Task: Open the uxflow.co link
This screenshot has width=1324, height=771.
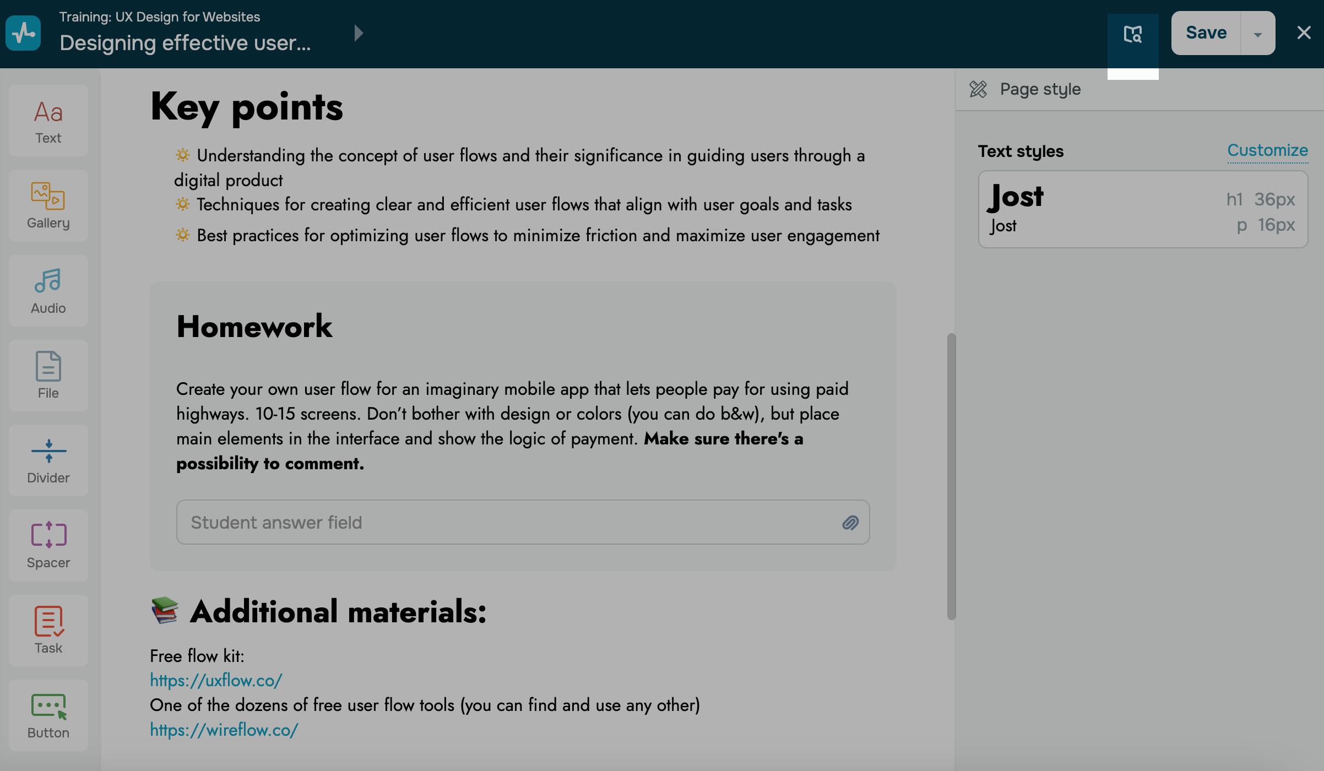Action: point(216,680)
